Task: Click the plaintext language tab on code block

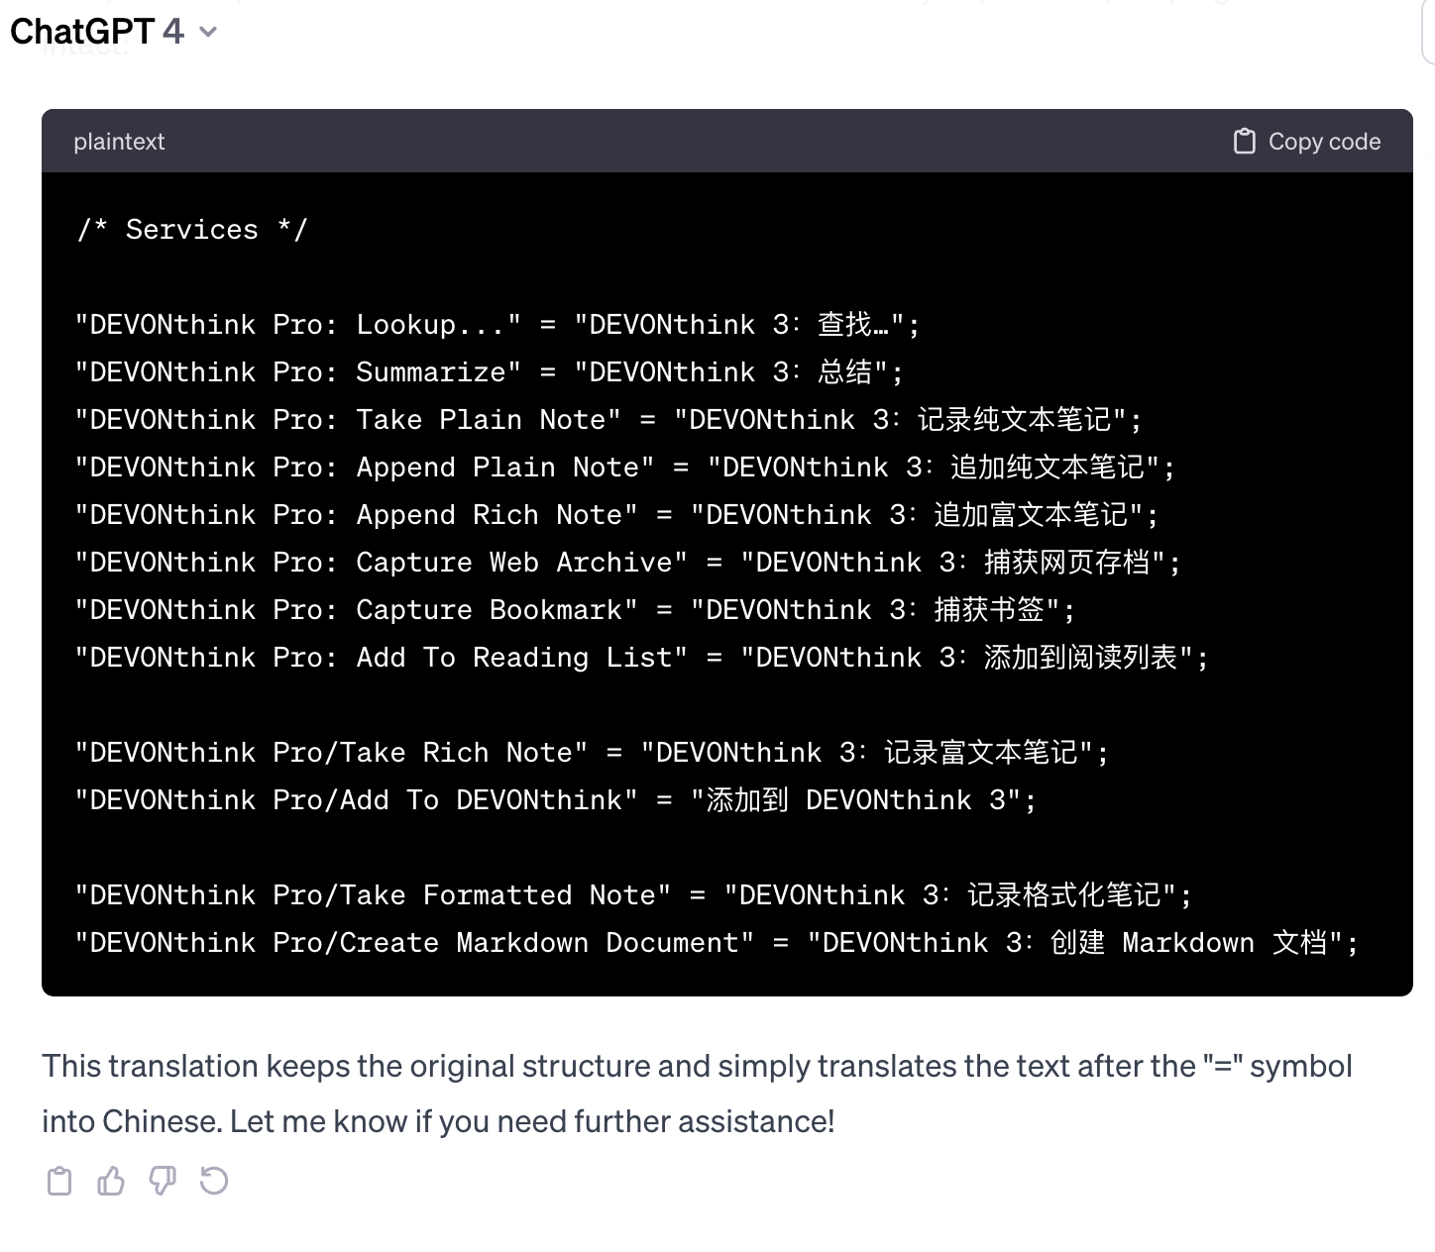Action: click(x=119, y=141)
